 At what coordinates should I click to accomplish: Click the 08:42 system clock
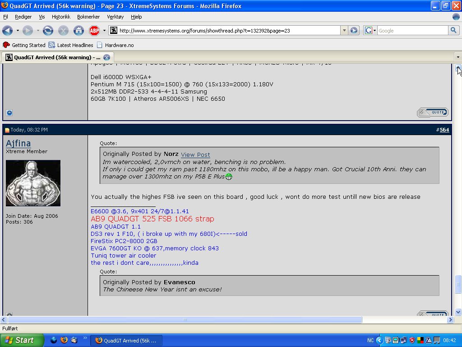click(x=450, y=340)
